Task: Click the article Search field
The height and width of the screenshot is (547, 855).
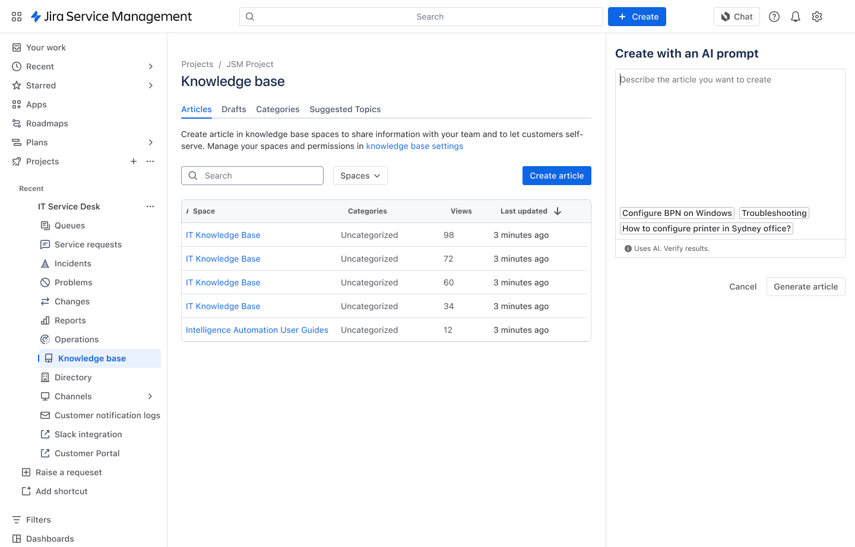Action: tap(252, 176)
